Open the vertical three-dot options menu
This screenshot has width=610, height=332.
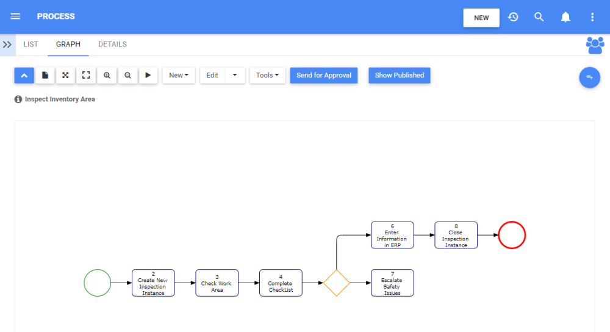click(592, 17)
